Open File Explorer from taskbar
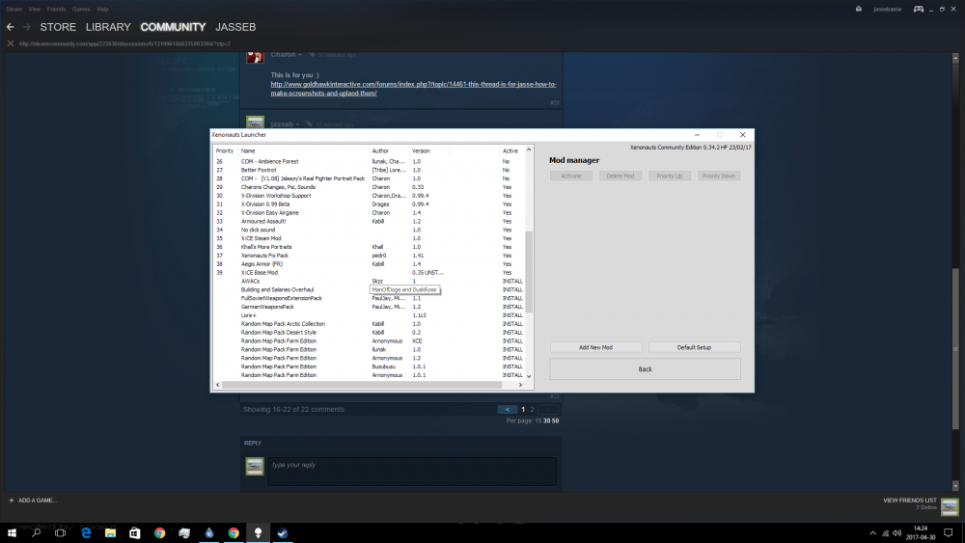The height and width of the screenshot is (543, 965). (110, 532)
